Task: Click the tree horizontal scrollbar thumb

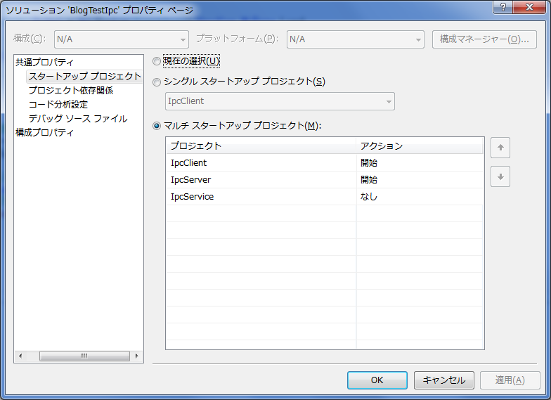Action: (x=84, y=356)
